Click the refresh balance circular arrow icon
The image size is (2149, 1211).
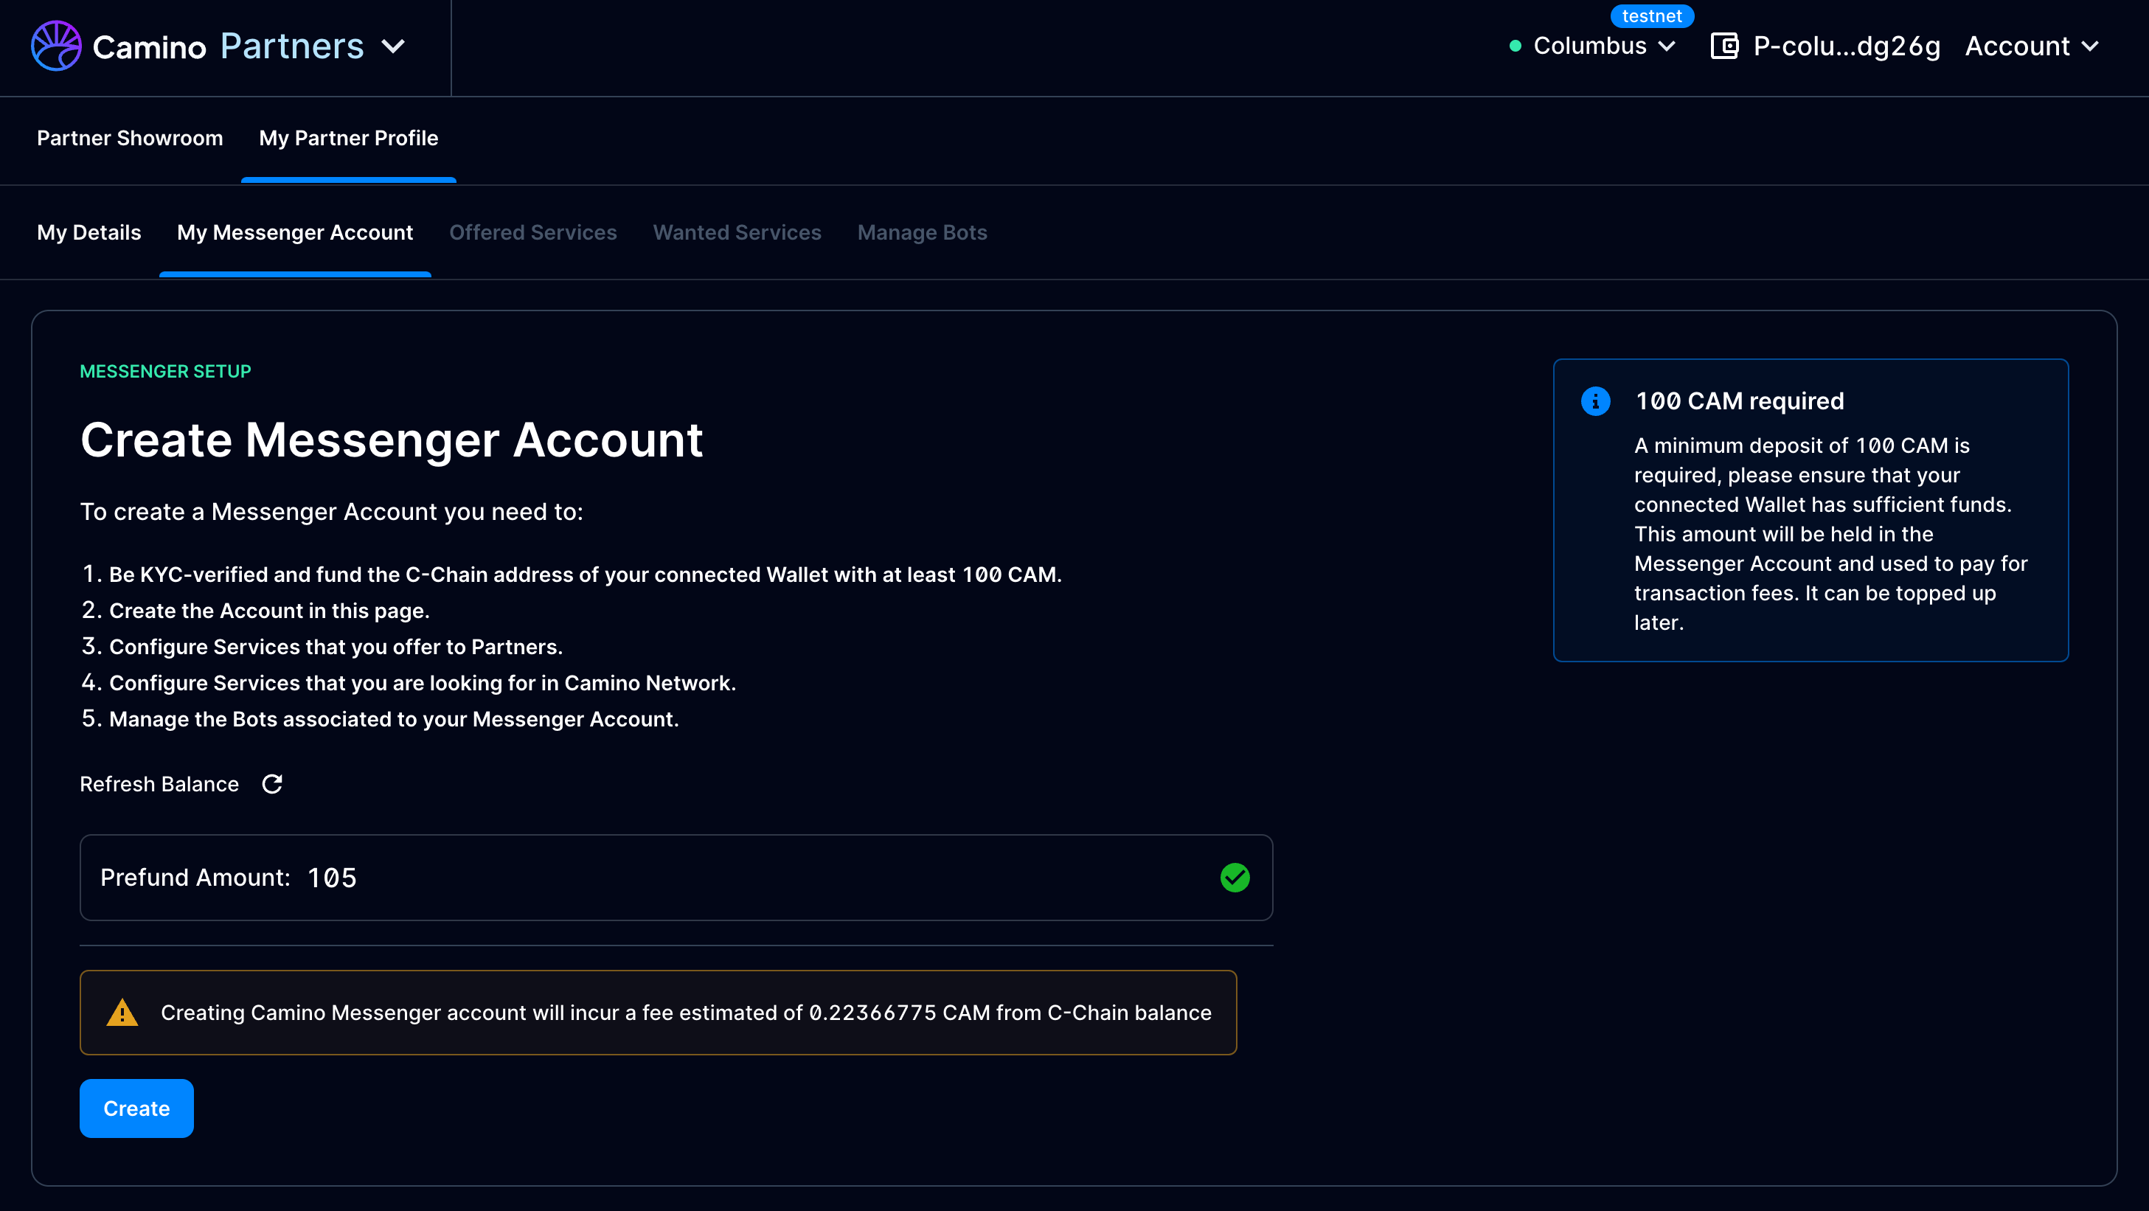[x=270, y=784]
